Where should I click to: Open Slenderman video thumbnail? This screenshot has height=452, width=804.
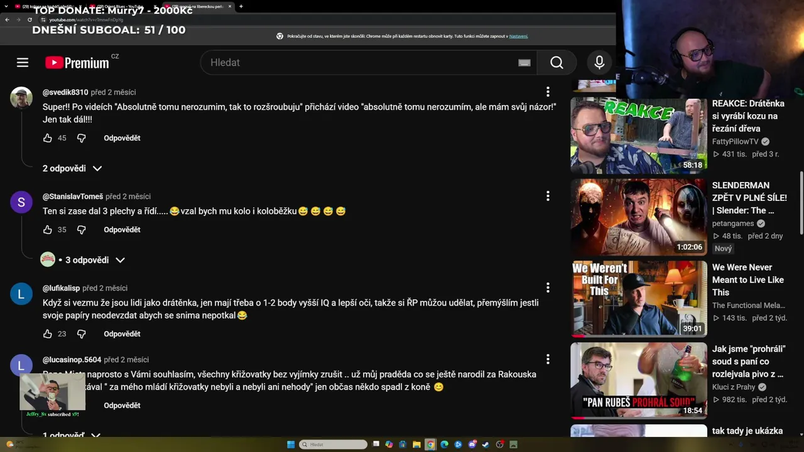tap(639, 217)
